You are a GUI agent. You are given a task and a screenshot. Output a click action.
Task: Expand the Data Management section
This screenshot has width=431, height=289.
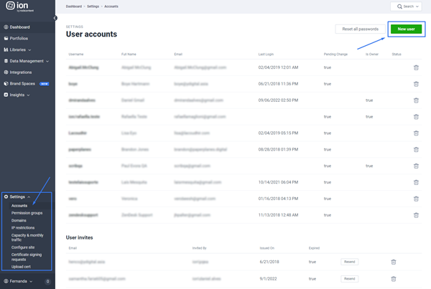coord(29,61)
